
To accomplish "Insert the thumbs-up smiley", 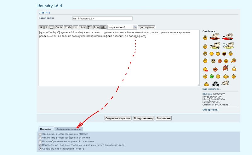I will 233,61.
